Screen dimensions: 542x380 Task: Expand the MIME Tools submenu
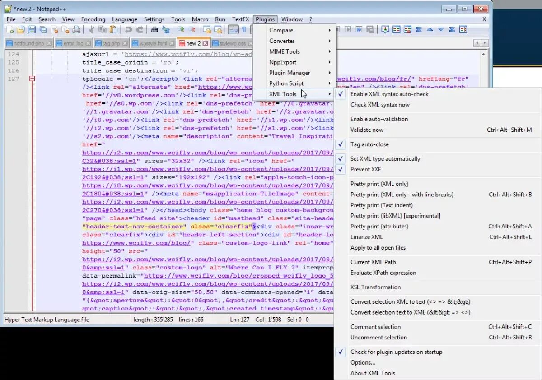(294, 51)
